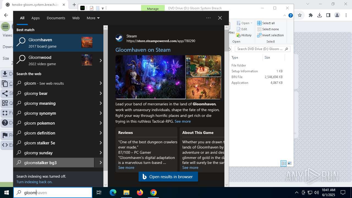
Task: Open Chrome downloads icon
Action: (x=320, y=15)
